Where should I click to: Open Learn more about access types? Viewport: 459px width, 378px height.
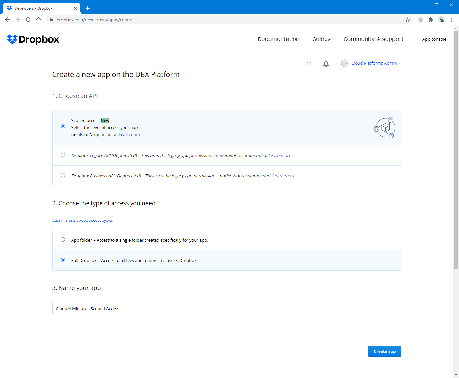83,221
